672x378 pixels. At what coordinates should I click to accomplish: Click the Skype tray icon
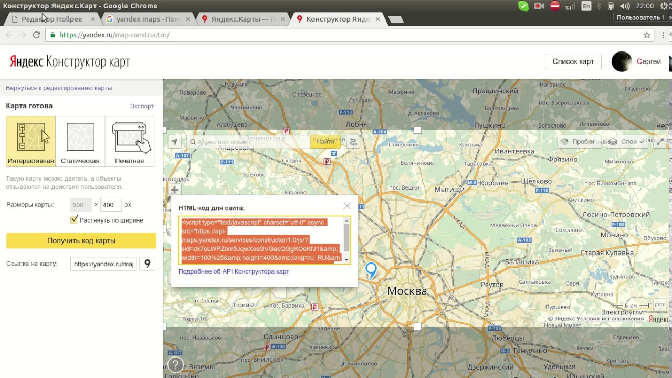point(523,6)
